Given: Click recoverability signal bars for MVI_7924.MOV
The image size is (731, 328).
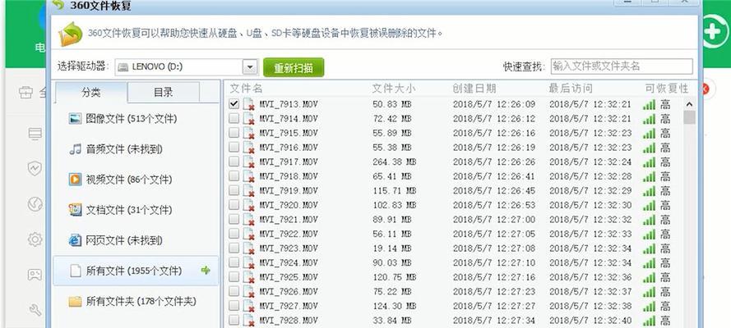Looking at the screenshot, I should click(649, 263).
